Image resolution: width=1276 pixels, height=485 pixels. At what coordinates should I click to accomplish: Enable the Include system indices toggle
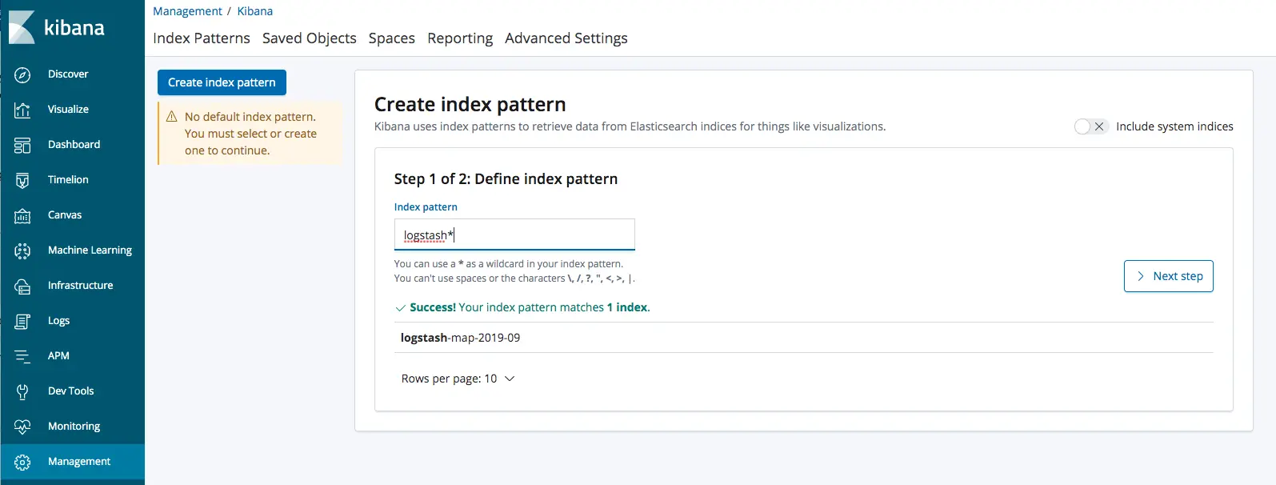click(1090, 126)
